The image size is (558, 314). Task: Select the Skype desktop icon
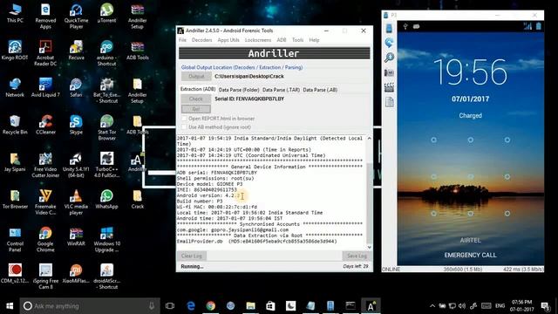point(76,125)
